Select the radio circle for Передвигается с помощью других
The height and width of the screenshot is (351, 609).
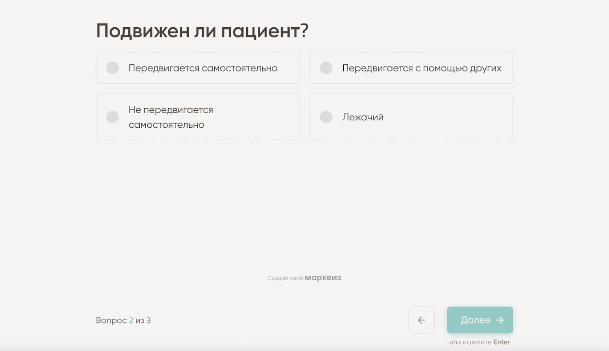click(x=326, y=68)
